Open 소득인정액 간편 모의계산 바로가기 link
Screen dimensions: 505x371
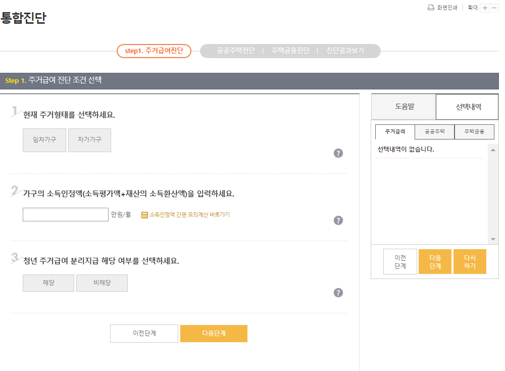tap(189, 215)
